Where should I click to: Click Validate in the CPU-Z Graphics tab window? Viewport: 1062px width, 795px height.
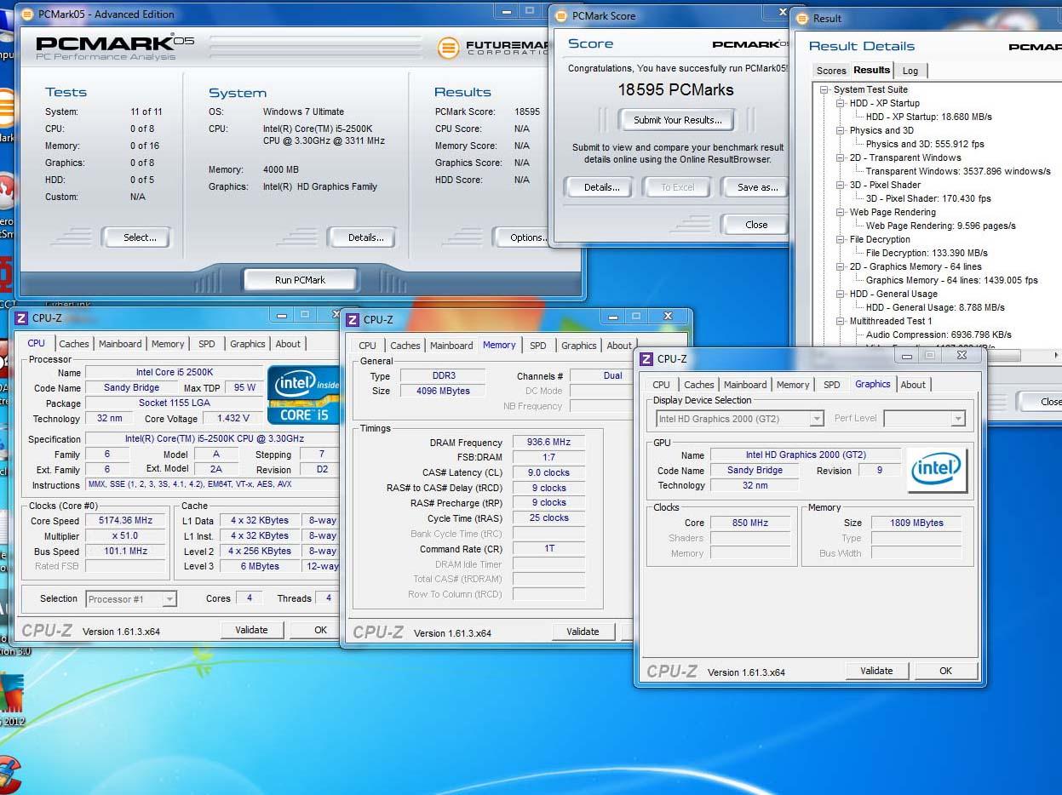click(876, 671)
